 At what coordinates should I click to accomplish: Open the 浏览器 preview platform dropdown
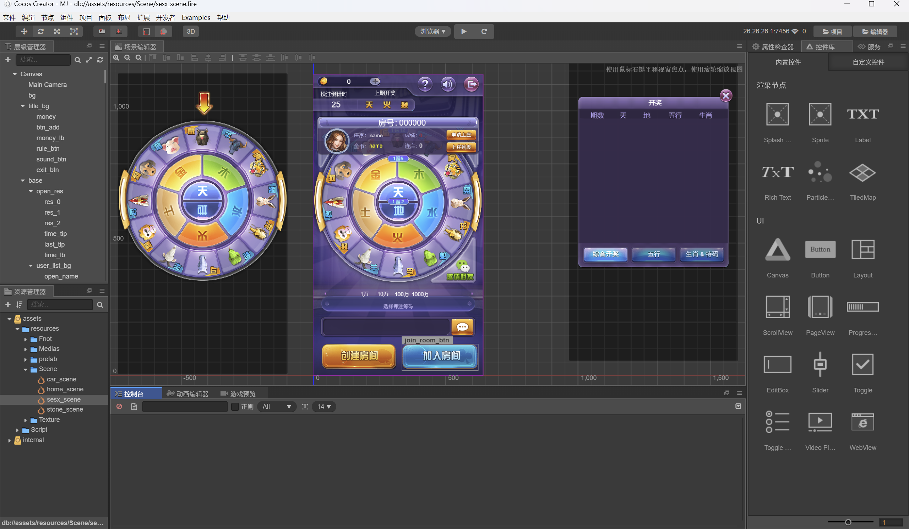coord(433,31)
